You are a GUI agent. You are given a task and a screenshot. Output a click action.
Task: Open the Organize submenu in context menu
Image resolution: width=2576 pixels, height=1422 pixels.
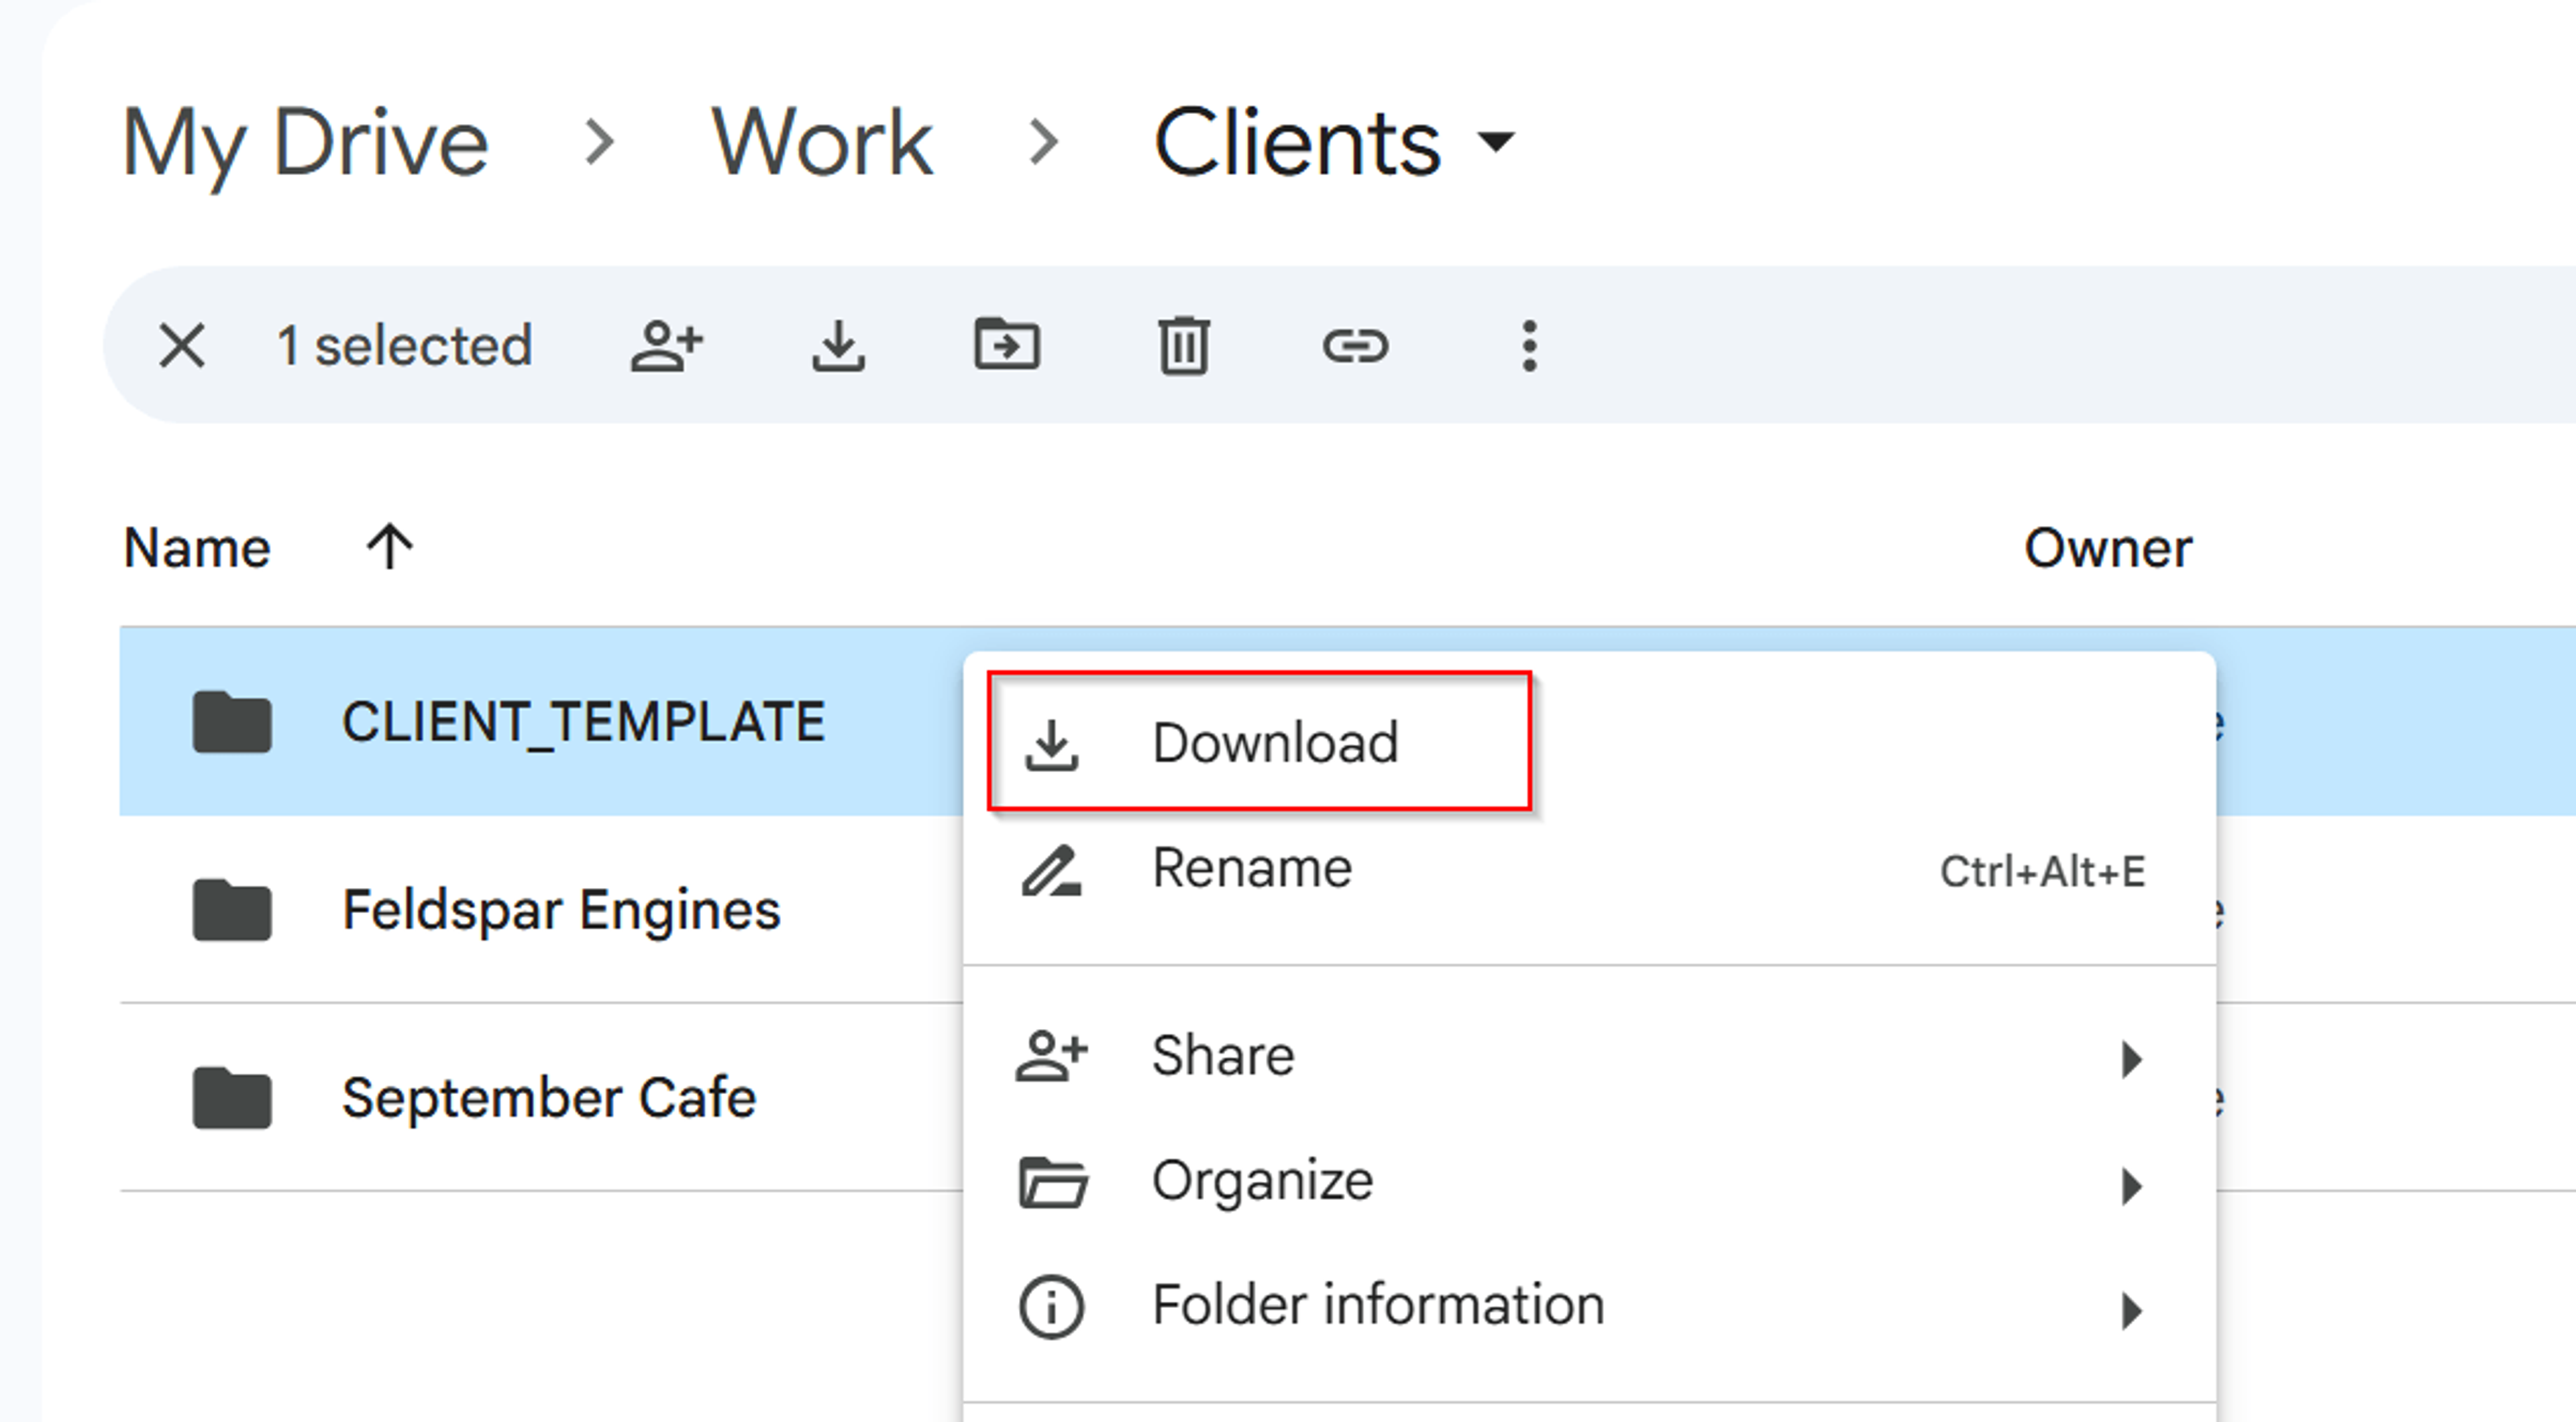tap(1589, 1182)
